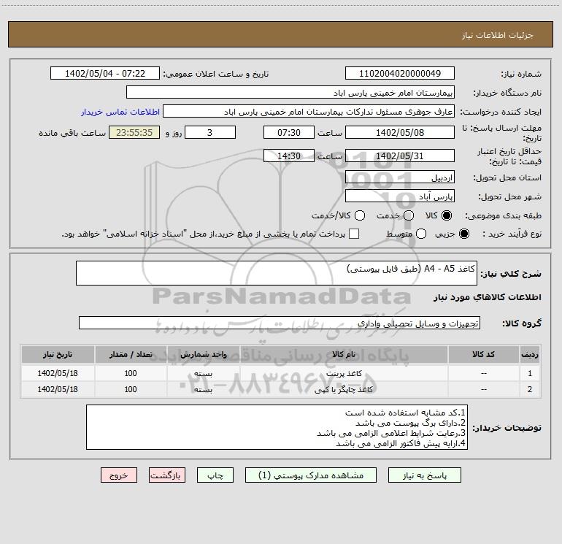The height and width of the screenshot is (544, 562).
Task: Click the کد کالا column header
Action: 483,354
